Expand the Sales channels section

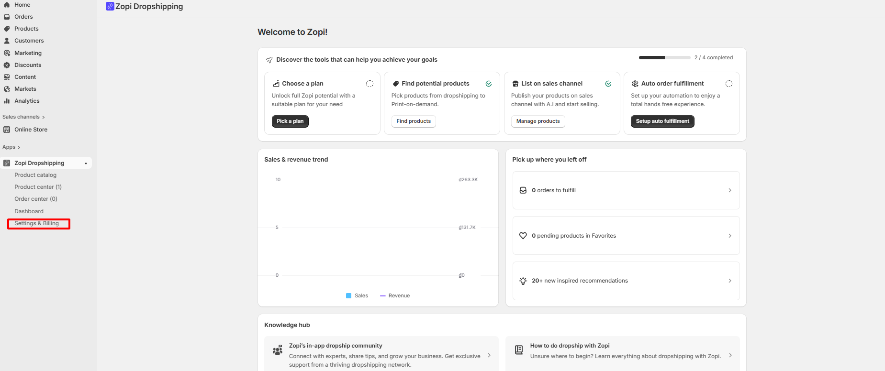[23, 117]
